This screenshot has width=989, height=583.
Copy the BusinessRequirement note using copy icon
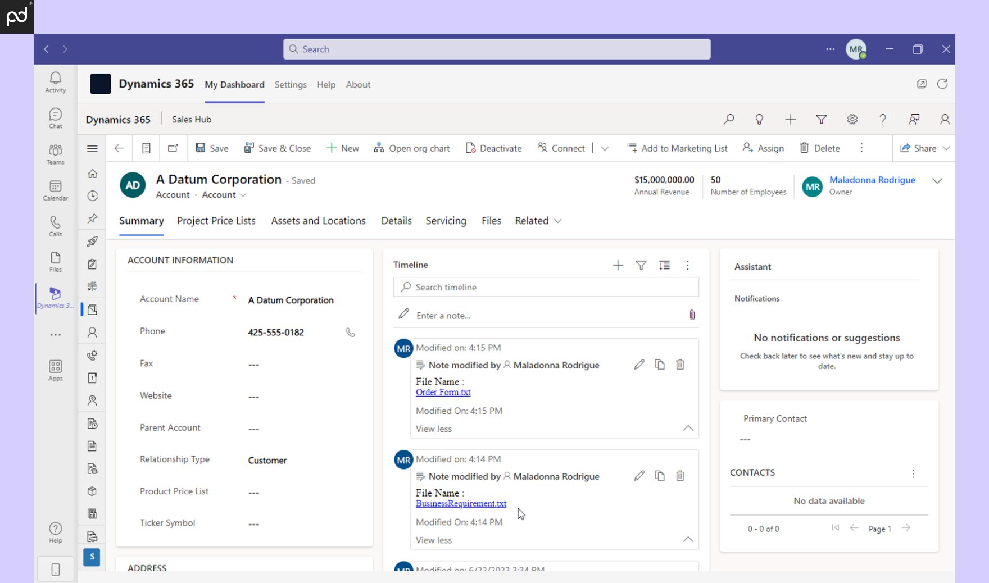coord(659,476)
